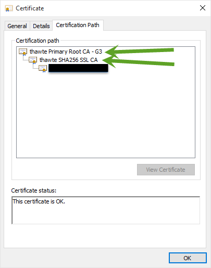Close the Certificate dialog window

[x=203, y=8]
